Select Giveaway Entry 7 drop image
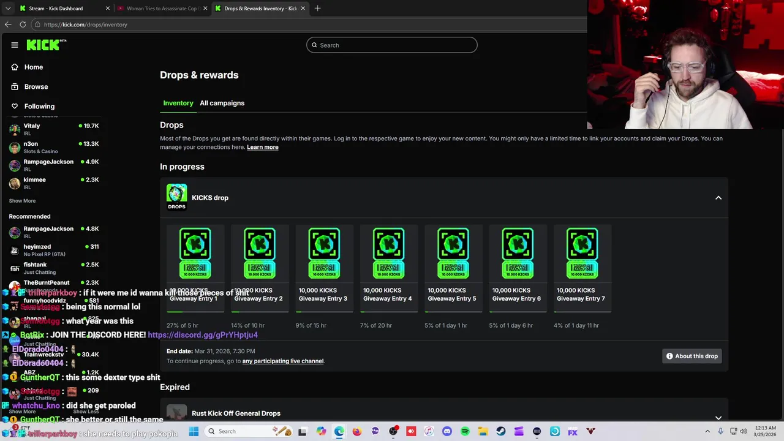784x441 pixels. click(x=582, y=253)
